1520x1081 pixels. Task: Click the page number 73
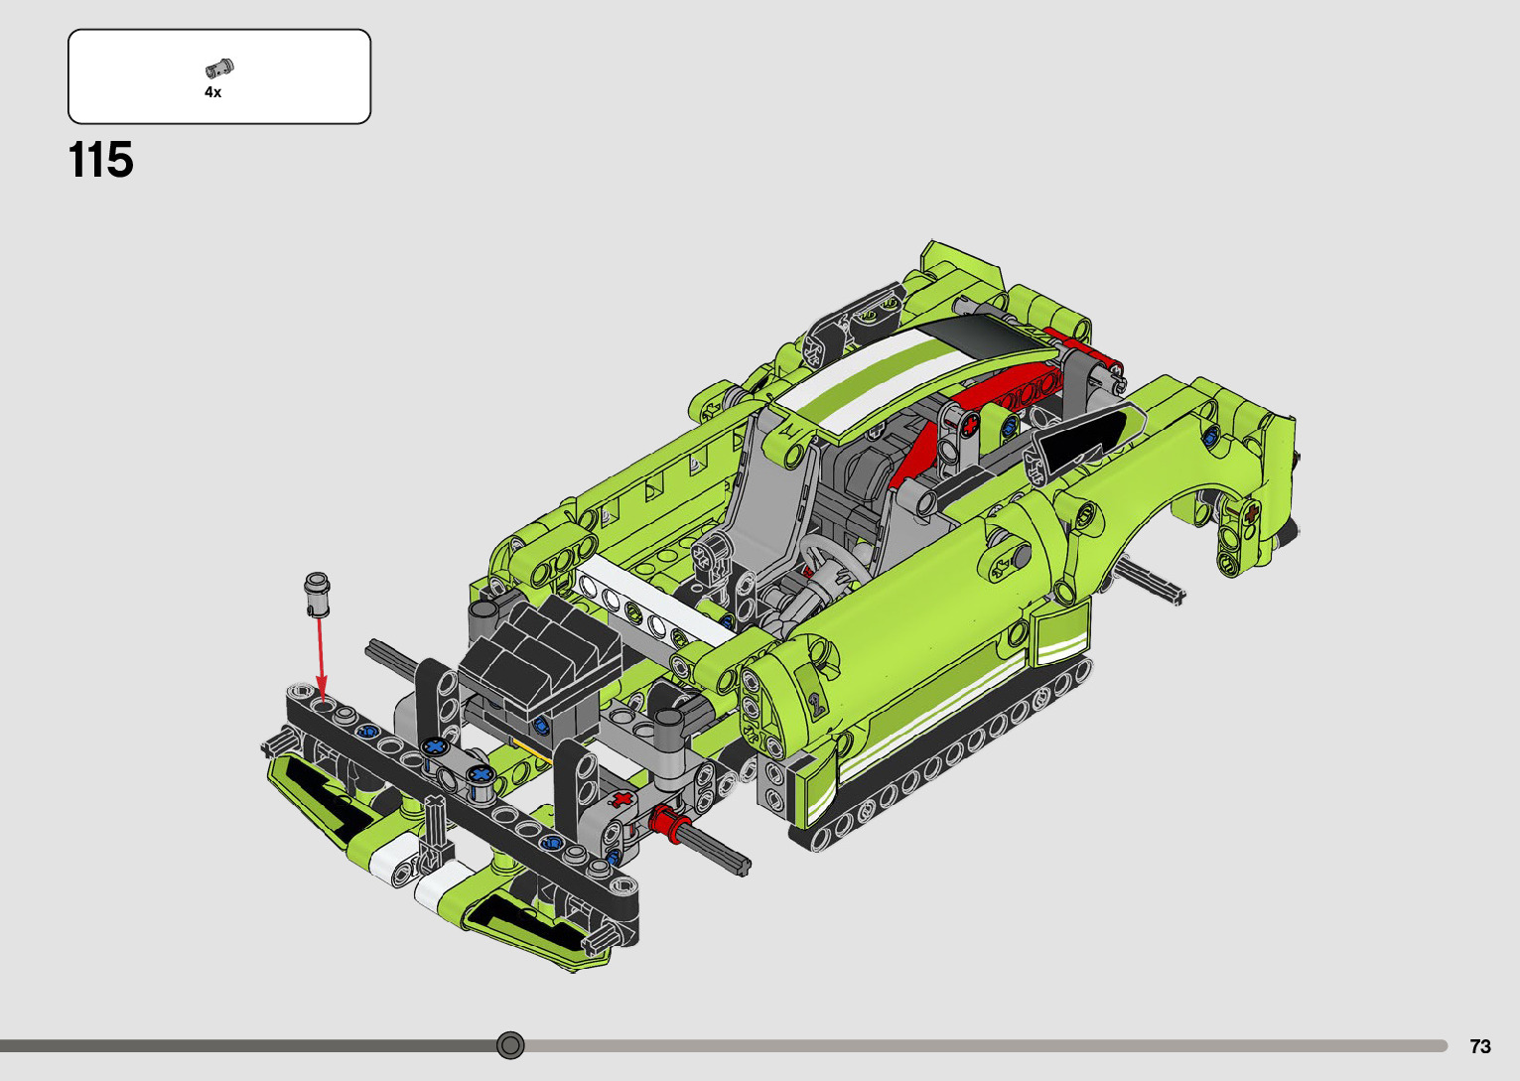click(x=1479, y=1046)
